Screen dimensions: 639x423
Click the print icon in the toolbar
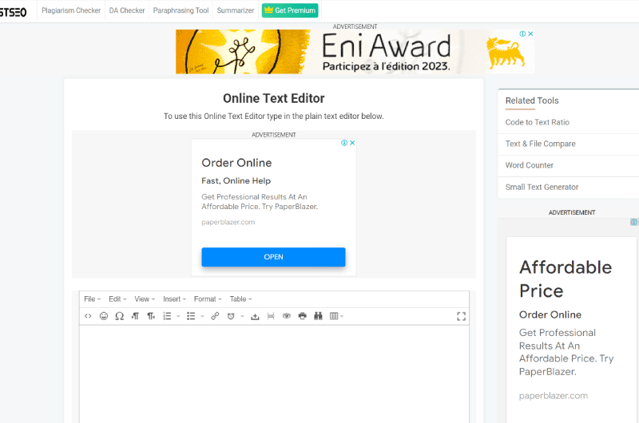pos(302,316)
